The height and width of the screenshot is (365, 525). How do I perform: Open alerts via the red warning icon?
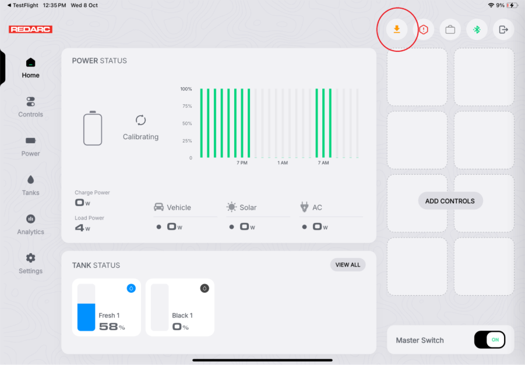(x=424, y=29)
